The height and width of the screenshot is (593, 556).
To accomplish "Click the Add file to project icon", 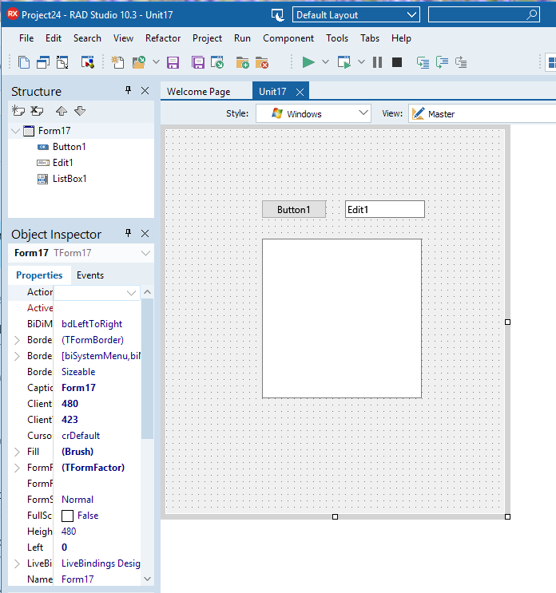I will pyautogui.click(x=243, y=62).
